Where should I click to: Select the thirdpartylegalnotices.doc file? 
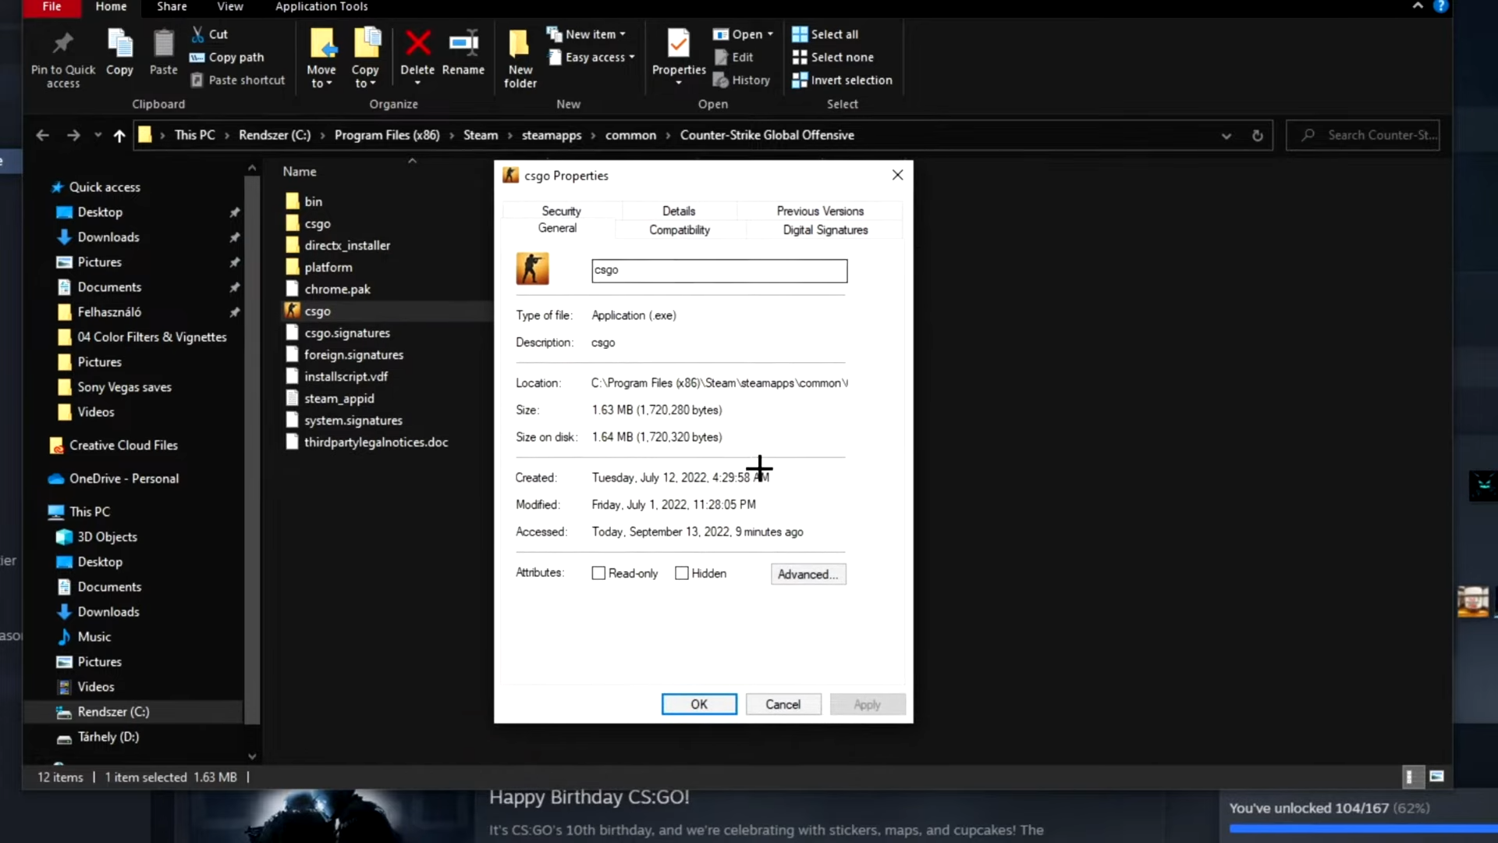pyautogui.click(x=376, y=442)
